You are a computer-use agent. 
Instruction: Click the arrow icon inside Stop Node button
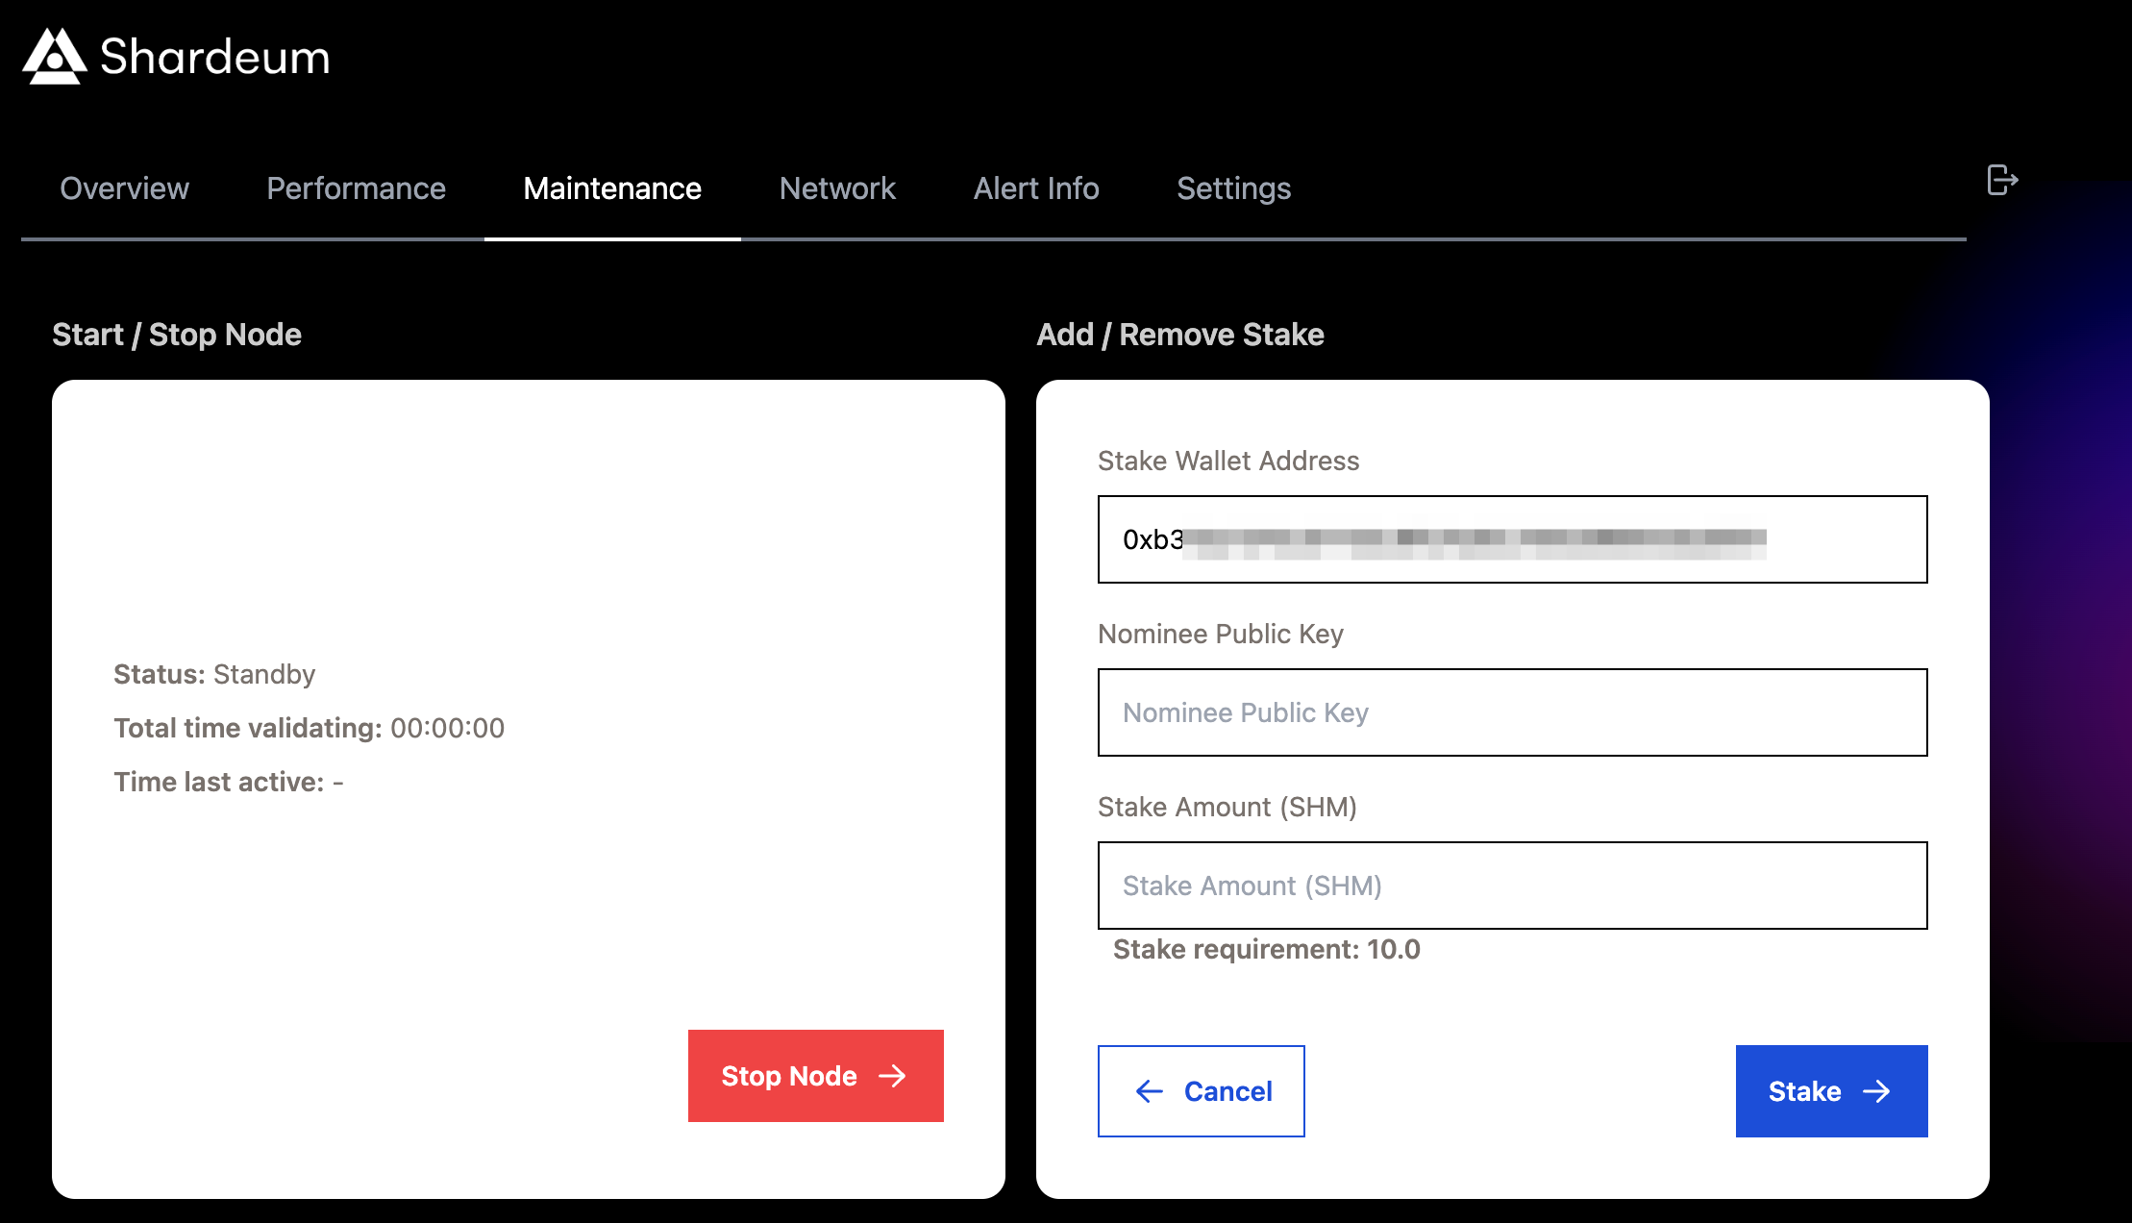point(894,1076)
